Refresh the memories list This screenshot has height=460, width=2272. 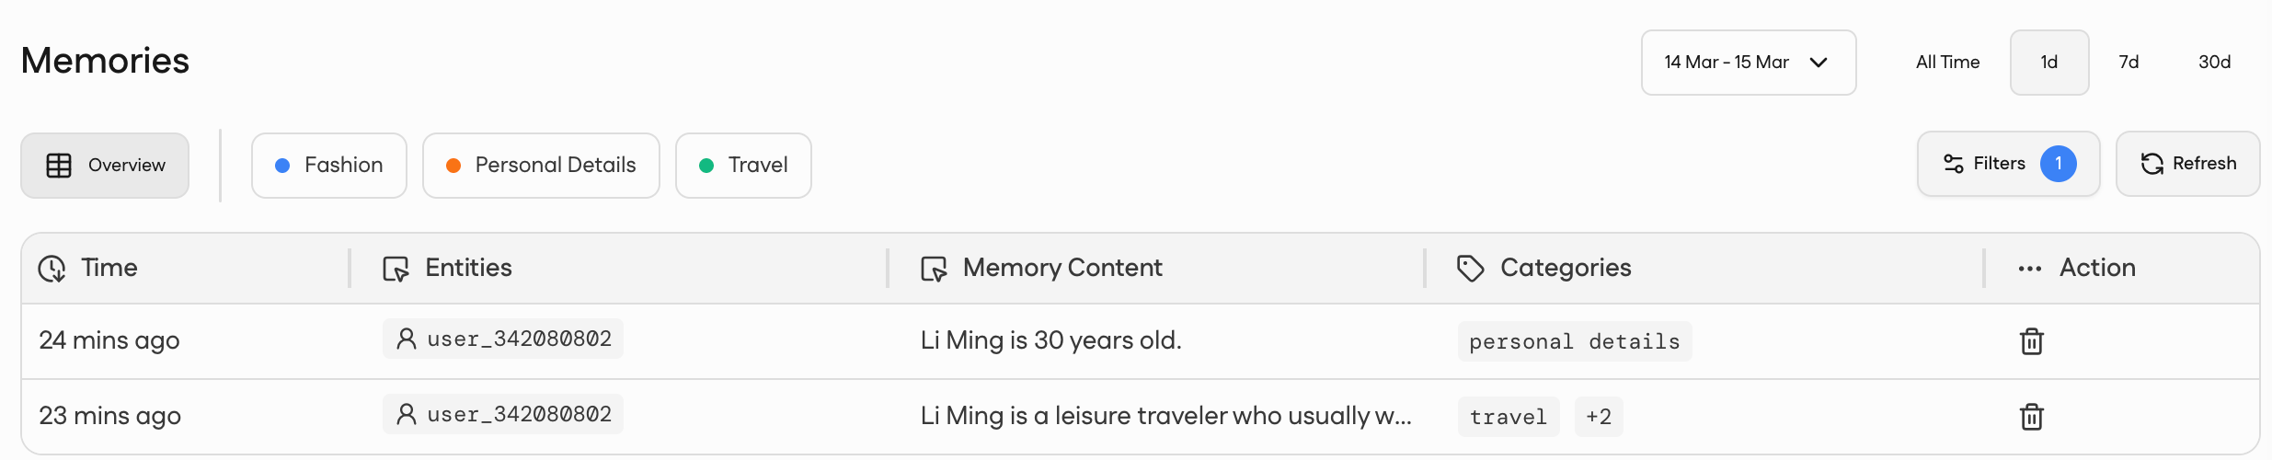click(x=2187, y=164)
